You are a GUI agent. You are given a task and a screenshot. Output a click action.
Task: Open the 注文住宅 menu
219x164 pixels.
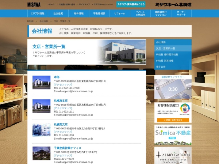[x=58, y=13]
